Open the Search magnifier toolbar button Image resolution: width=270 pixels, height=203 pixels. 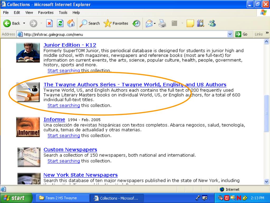tap(90, 23)
